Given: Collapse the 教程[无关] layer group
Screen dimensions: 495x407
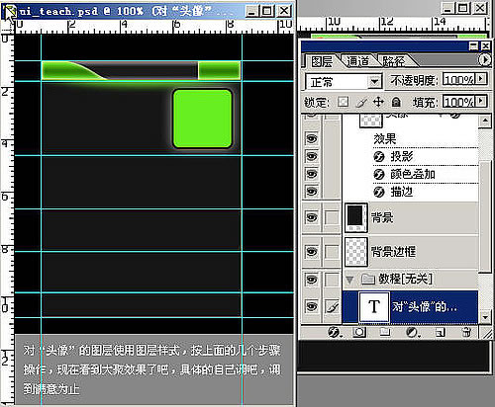Looking at the screenshot, I should point(349,280).
